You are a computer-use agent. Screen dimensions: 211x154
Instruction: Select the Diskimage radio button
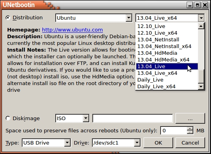click(8, 118)
